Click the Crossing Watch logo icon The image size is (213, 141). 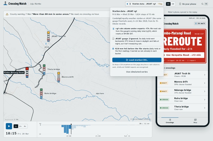[5, 3]
